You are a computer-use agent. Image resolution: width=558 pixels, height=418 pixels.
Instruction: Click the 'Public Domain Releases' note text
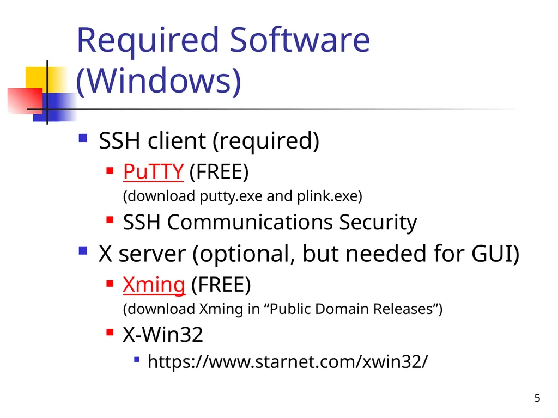(x=283, y=309)
